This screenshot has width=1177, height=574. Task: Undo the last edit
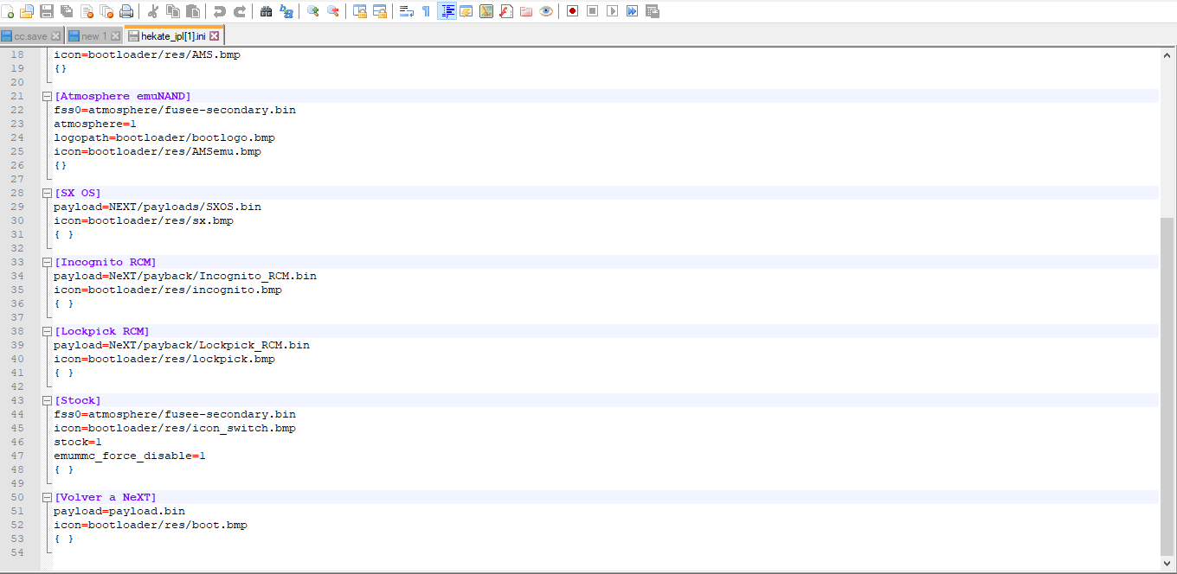click(x=220, y=11)
